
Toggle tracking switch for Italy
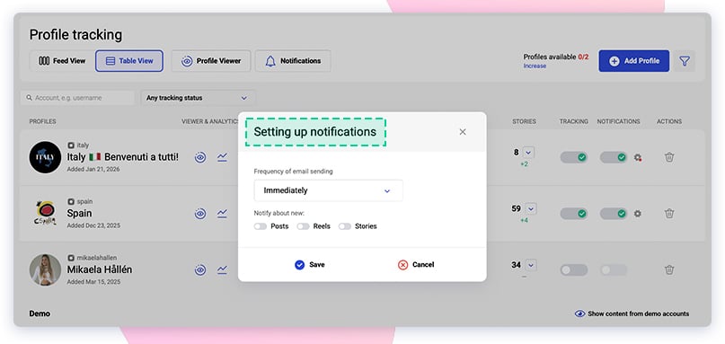574,157
